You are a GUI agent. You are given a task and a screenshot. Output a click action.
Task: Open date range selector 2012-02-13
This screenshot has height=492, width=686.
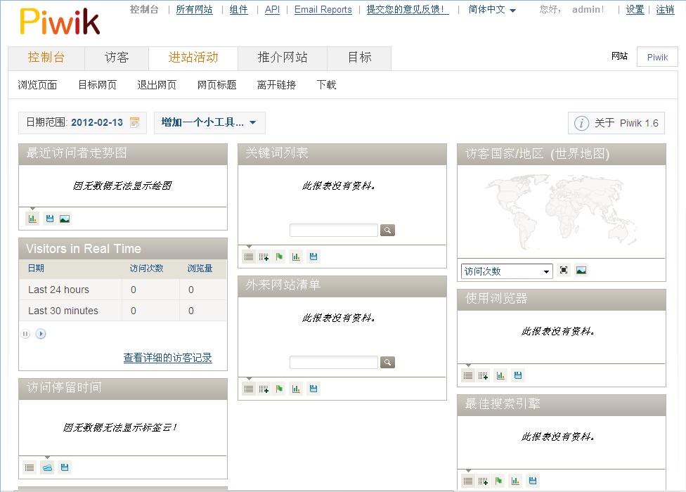coord(82,122)
